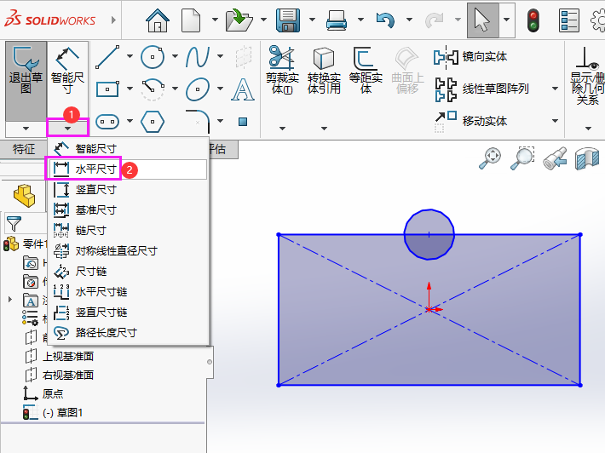Select the Sketch Fillet tool
Image resolution: width=605 pixels, height=453 pixels.
[198, 122]
